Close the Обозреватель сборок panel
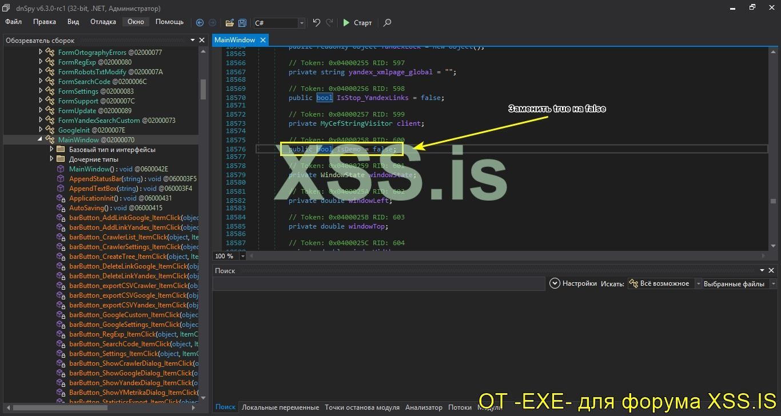The image size is (781, 416). (202, 40)
